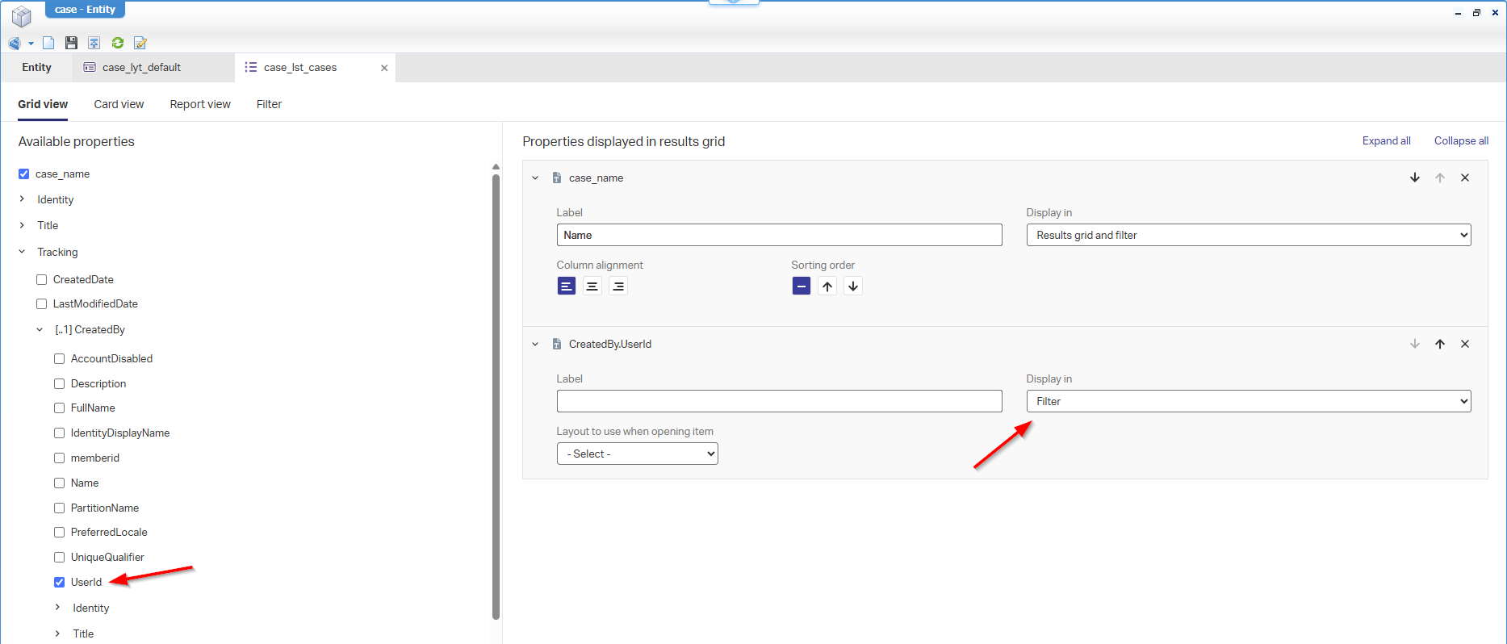Click the green refresh icon
Screen dimensions: 1507x644
[x=118, y=43]
